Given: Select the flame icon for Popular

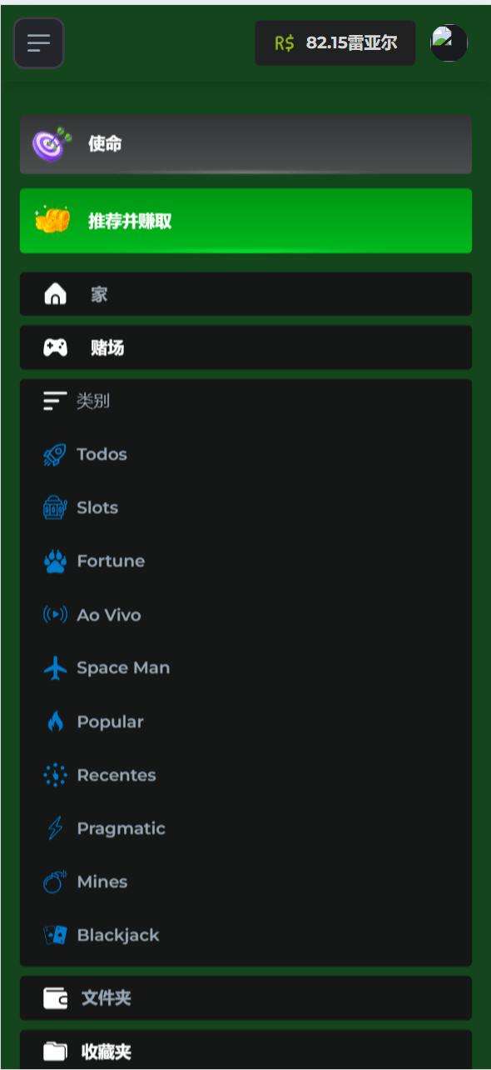Looking at the screenshot, I should point(55,722).
